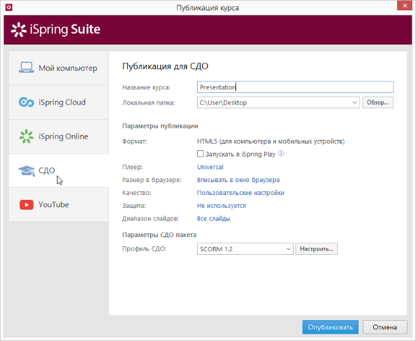Click the Опубликовать button
Viewport: 416px width, 341px height.
click(330, 327)
